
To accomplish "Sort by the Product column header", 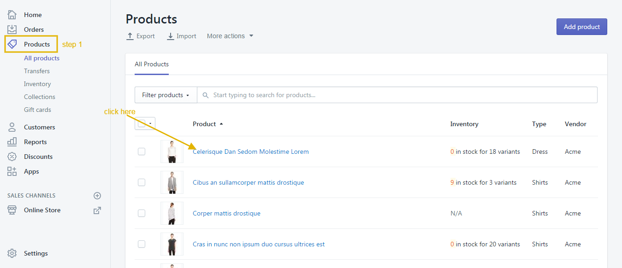I will (x=207, y=124).
